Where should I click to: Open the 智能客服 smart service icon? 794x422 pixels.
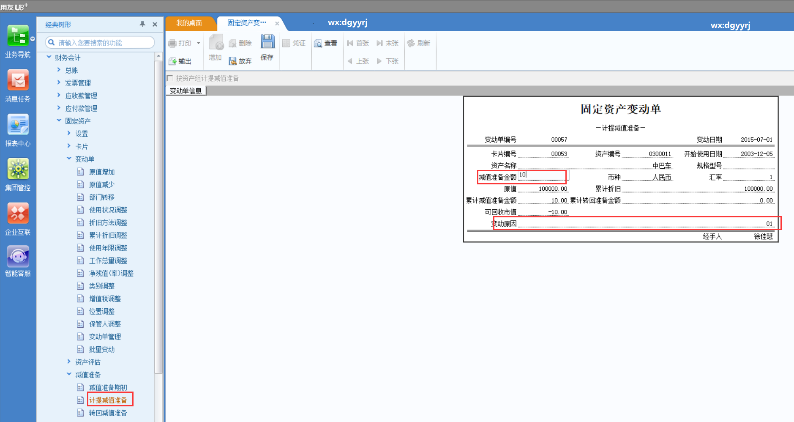[x=18, y=257]
